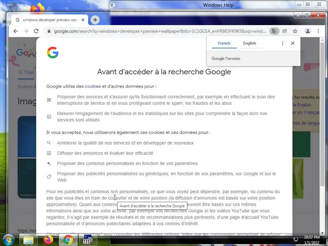The width and height of the screenshot is (328, 246).
Task: Click the padlock site info icon
Action: [x=49, y=31]
